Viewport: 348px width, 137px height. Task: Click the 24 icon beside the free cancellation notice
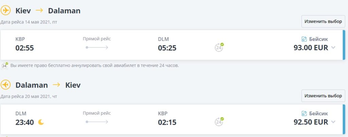click(5, 65)
